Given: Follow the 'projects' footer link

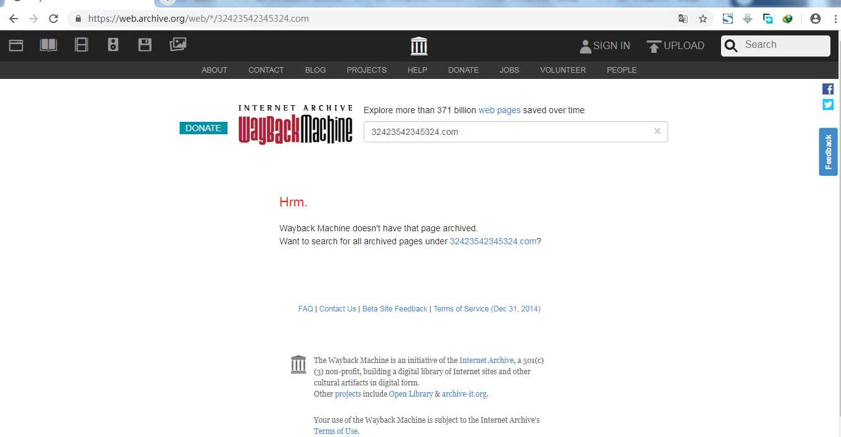Looking at the screenshot, I should pyautogui.click(x=347, y=394).
